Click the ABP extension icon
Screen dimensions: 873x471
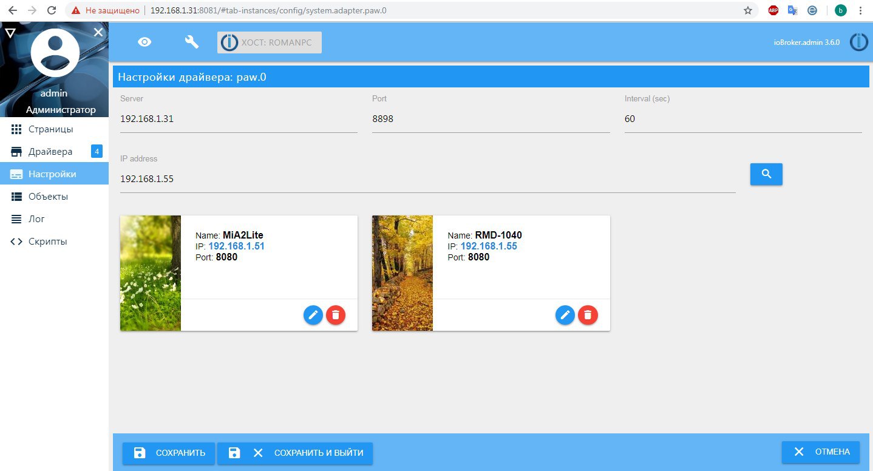(x=773, y=10)
